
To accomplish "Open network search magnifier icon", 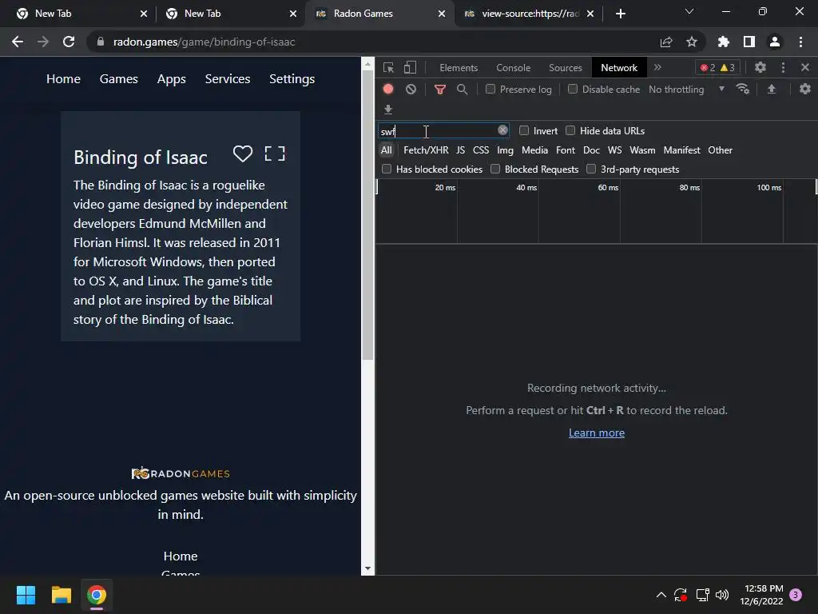I will pyautogui.click(x=462, y=90).
